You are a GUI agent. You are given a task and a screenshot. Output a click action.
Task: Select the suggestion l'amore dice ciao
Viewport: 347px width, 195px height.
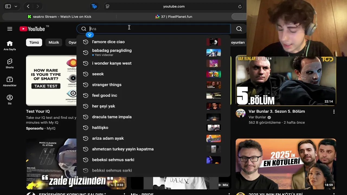pyautogui.click(x=153, y=42)
